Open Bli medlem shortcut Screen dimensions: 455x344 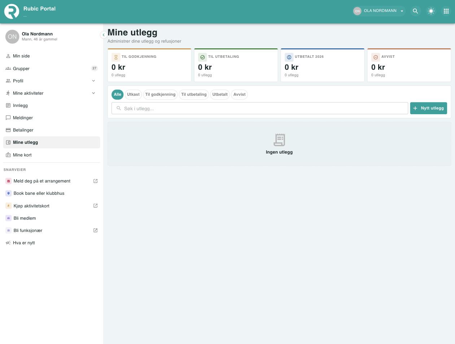pos(52,218)
